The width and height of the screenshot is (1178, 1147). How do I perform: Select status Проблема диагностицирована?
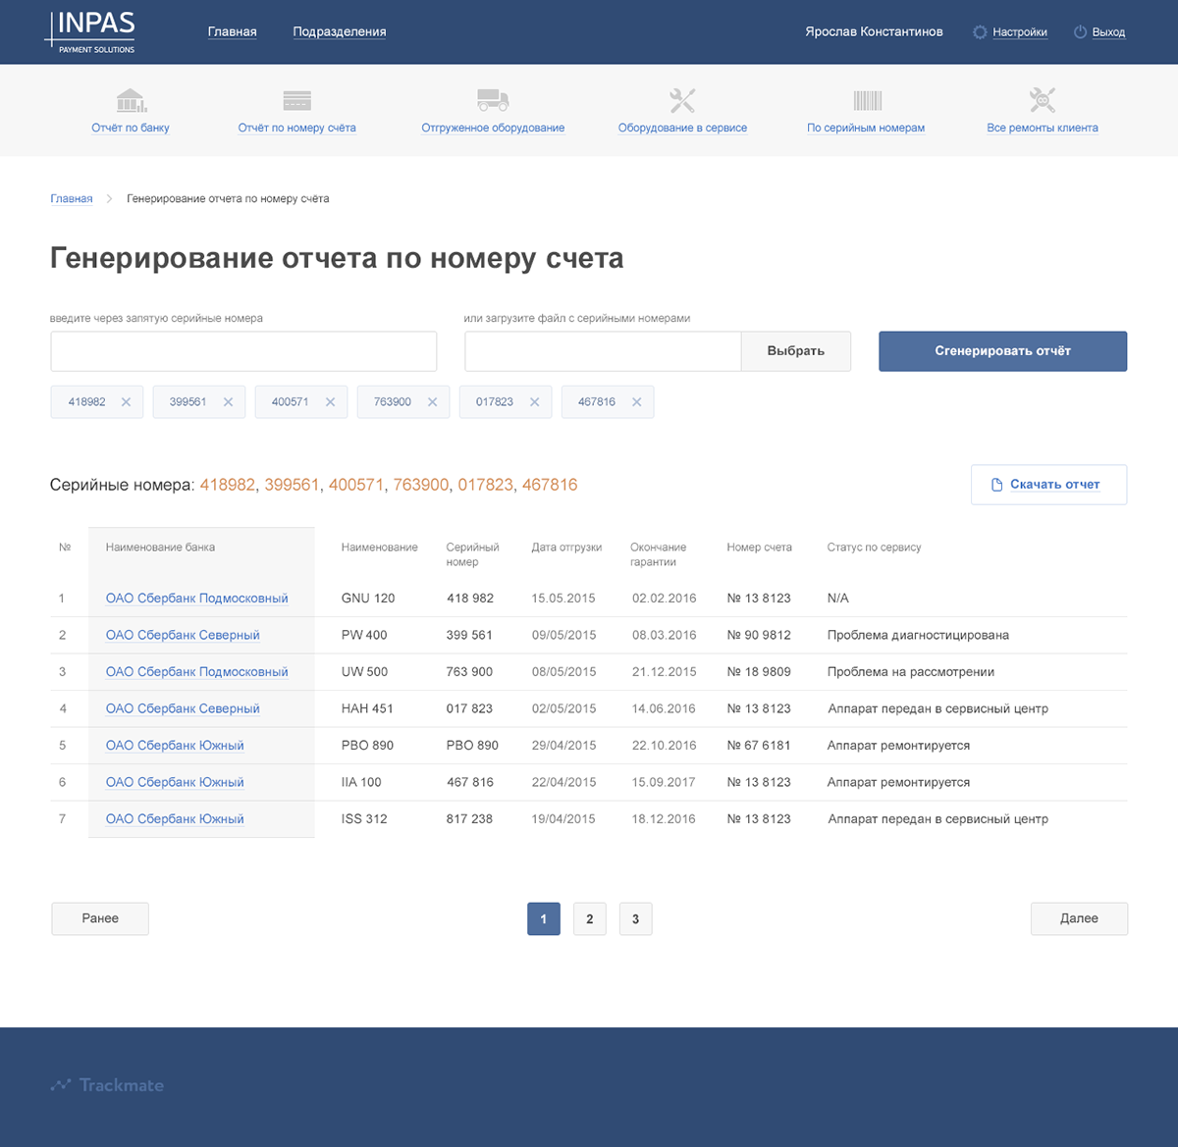click(x=918, y=636)
